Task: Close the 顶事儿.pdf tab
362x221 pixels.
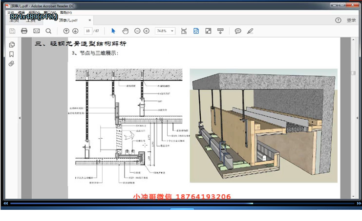Action: pos(90,20)
